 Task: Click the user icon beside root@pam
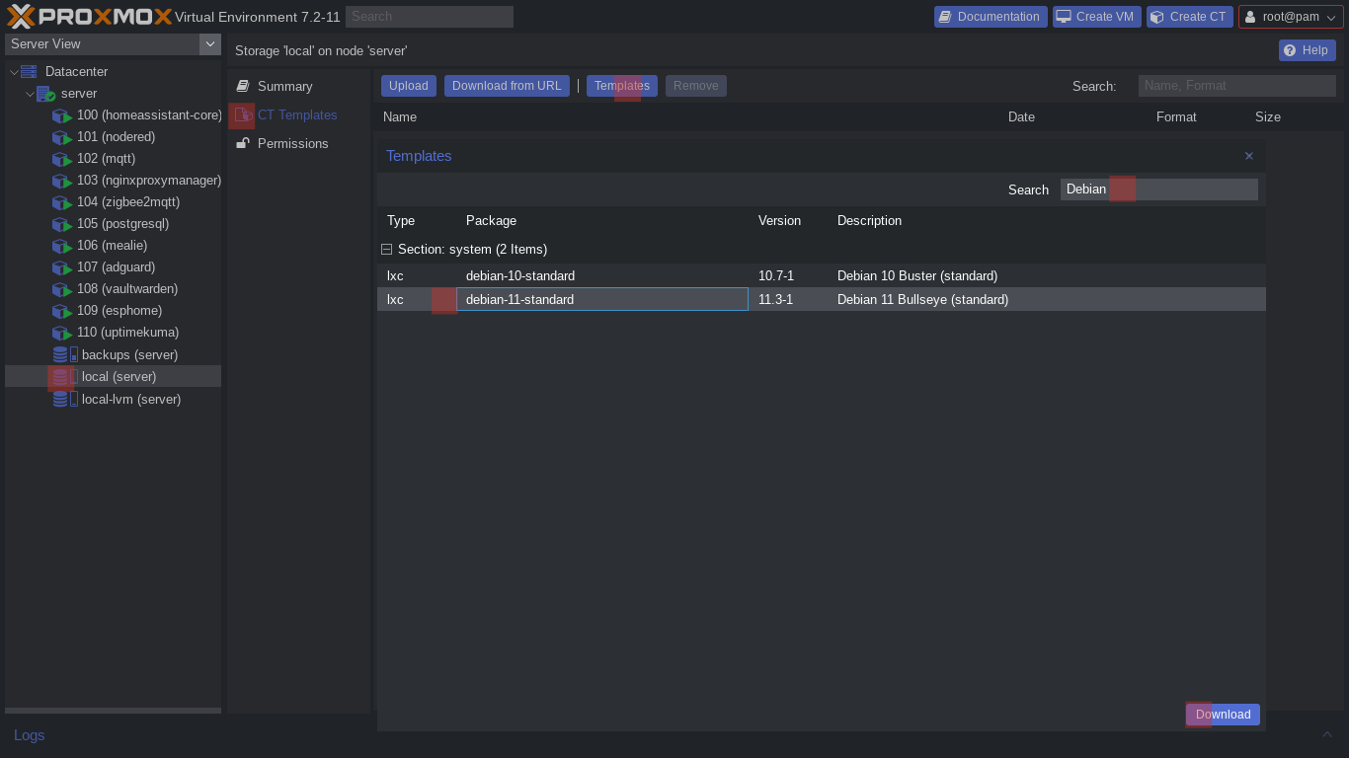point(1250,17)
